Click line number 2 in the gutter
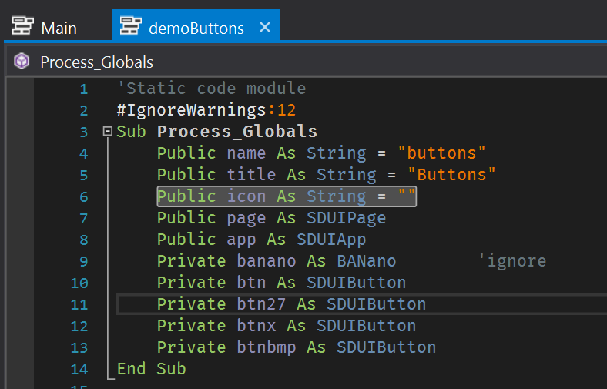The image size is (607, 389). (83, 111)
